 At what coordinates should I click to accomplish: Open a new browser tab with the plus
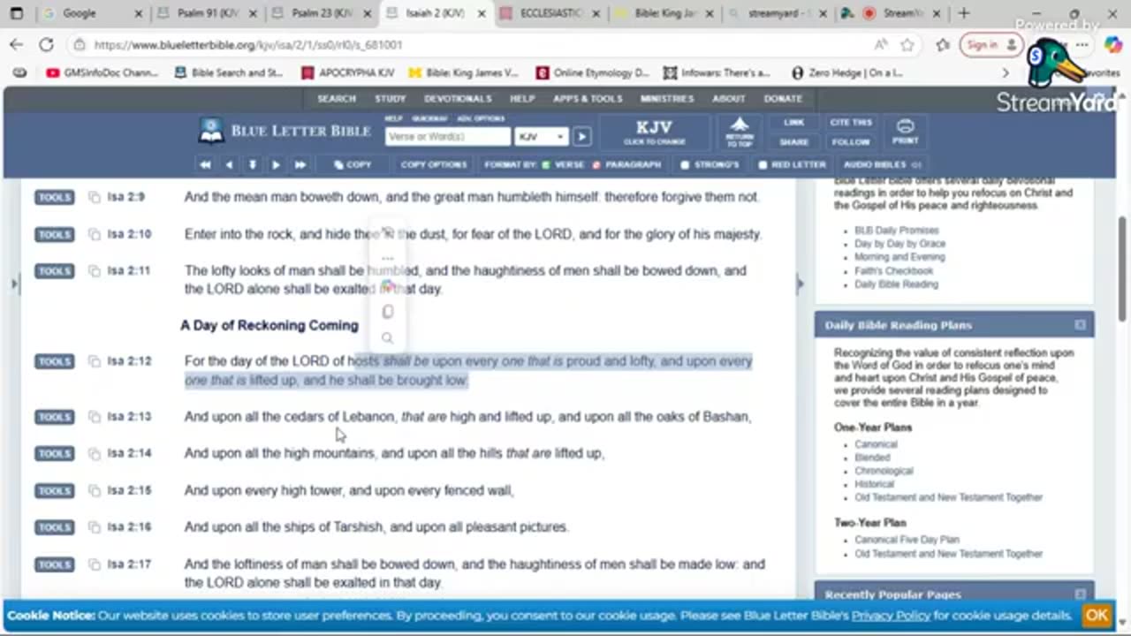click(964, 13)
